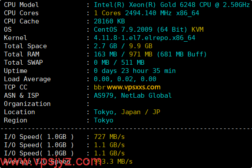Click the TCP CC label

[16, 87]
